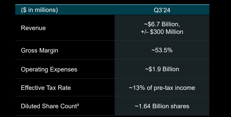This screenshot has width=231, height=117.
Task: Select the Diluted Share Count label
Action: [49, 106]
